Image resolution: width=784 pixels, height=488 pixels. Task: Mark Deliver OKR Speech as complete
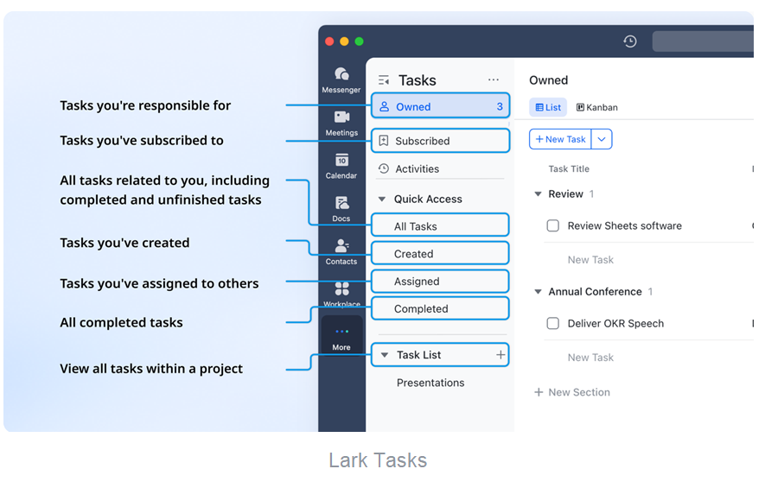pos(553,324)
